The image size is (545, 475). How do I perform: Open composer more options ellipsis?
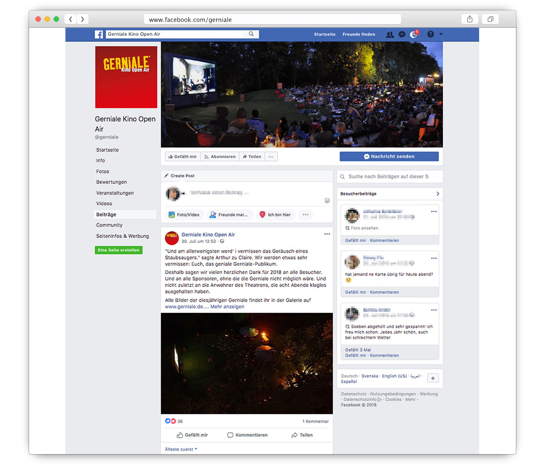306,215
